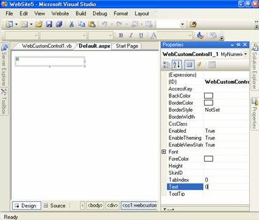Click the Property Pages icon
Screen dimensions: 259x220
click(212, 65)
